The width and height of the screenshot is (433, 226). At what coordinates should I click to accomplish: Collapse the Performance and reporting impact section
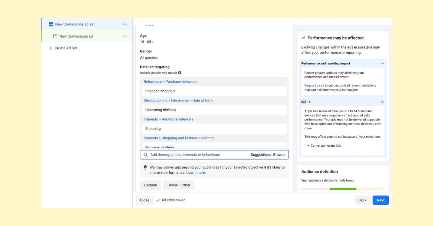[x=382, y=63]
